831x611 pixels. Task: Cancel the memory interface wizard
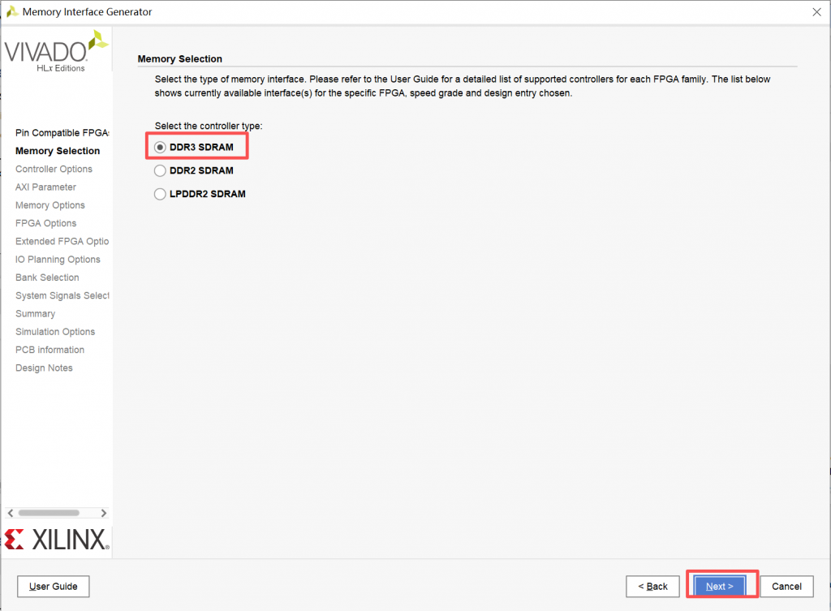coord(786,586)
